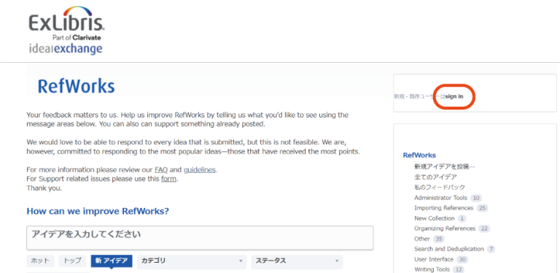Open the Organizing References category
The height and width of the screenshot is (273, 560).
point(445,228)
